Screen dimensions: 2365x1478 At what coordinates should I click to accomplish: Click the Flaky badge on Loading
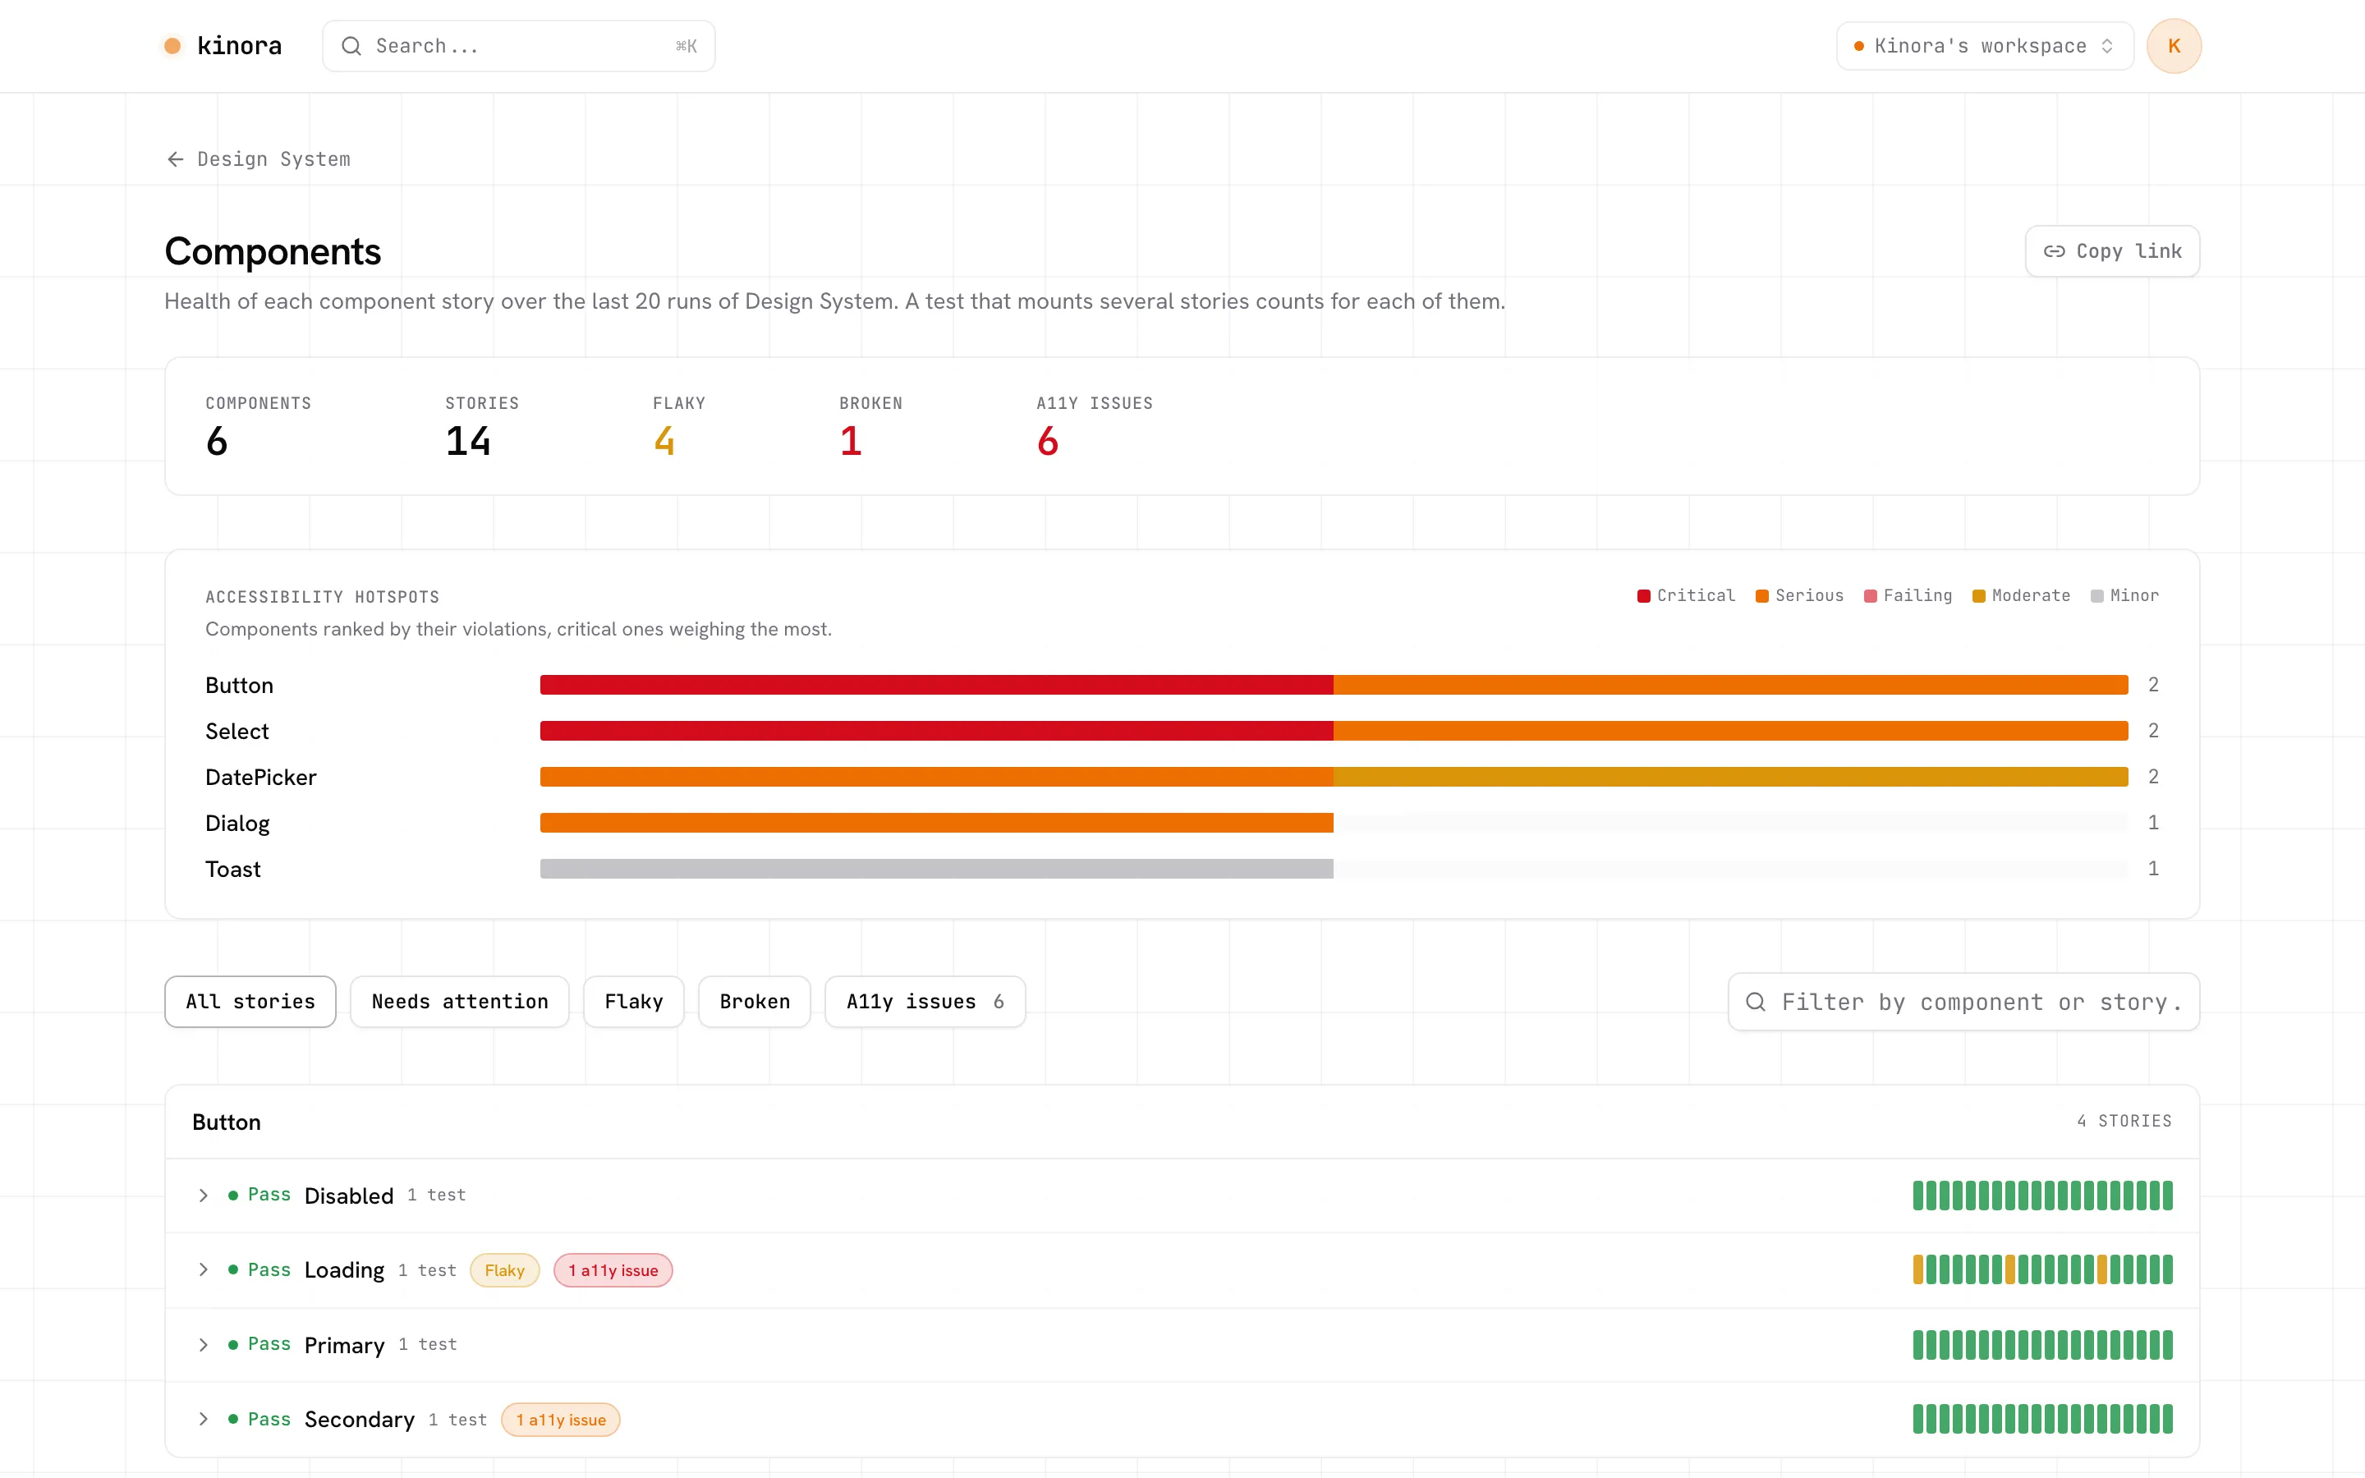click(x=504, y=1271)
